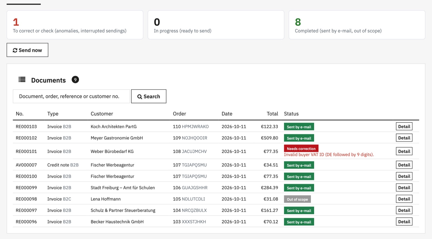The image size is (432, 239).
Task: Open Detail for RE000097
Action: tap(404, 210)
